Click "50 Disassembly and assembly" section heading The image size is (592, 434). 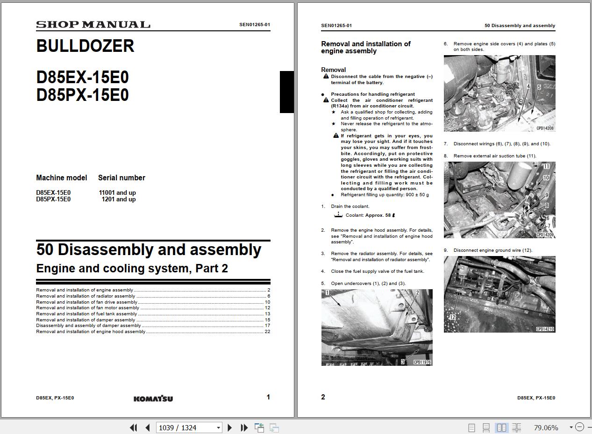click(149, 249)
